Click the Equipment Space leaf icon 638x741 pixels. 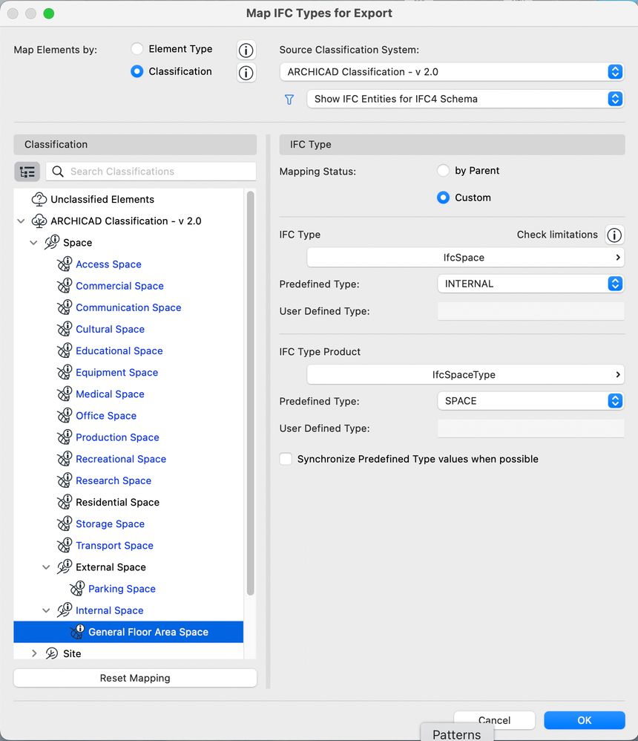click(65, 373)
